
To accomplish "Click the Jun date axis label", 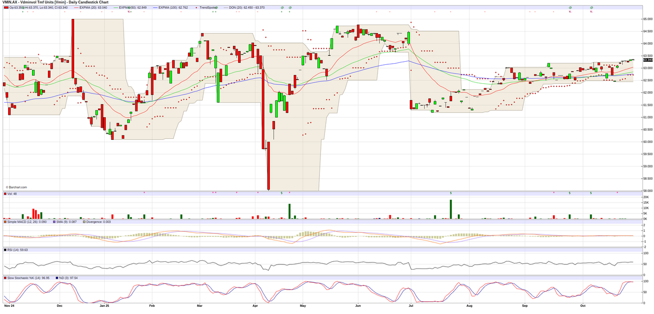I will click(x=358, y=306).
